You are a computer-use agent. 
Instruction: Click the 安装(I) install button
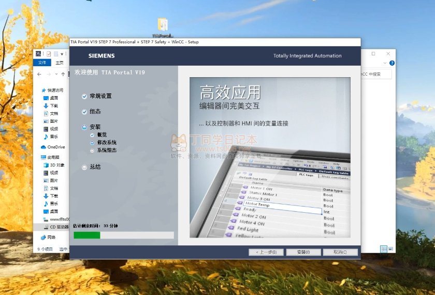click(x=303, y=252)
